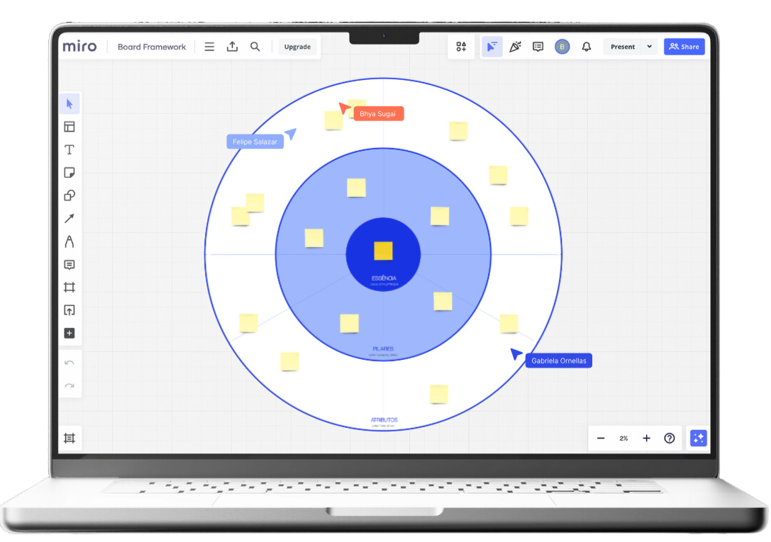
Task: Toggle the frames panel at bottom left
Action: click(x=70, y=438)
